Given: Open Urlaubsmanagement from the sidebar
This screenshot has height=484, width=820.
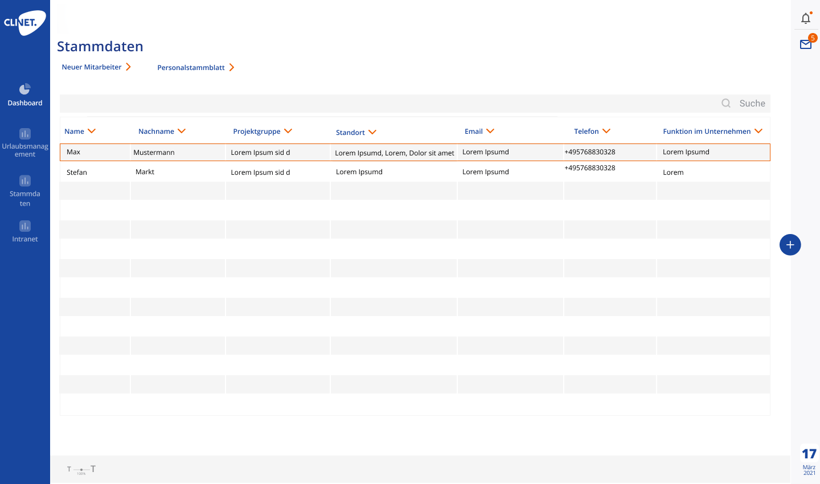Looking at the screenshot, I should tap(25, 134).
